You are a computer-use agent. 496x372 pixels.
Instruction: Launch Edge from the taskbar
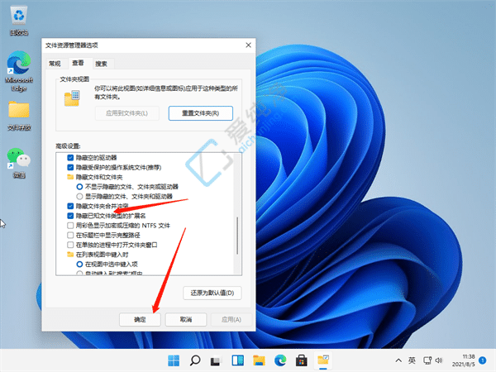(x=280, y=360)
